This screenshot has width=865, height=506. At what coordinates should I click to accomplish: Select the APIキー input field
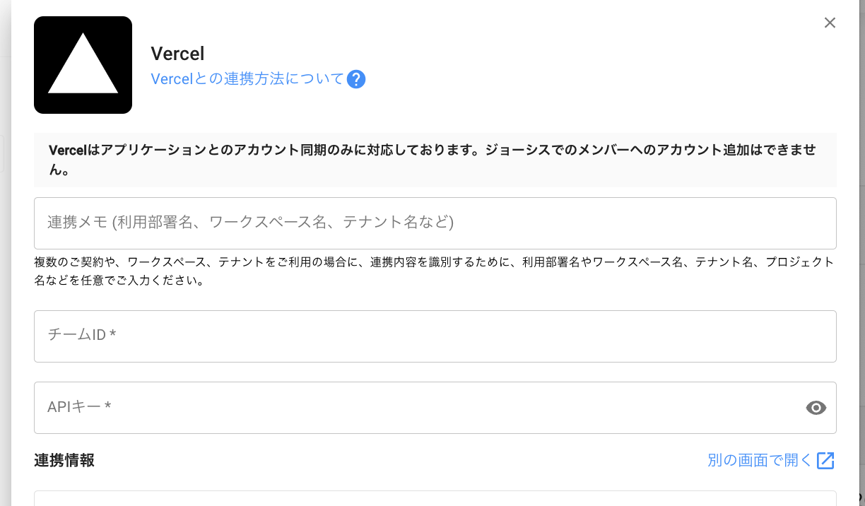pos(417,408)
